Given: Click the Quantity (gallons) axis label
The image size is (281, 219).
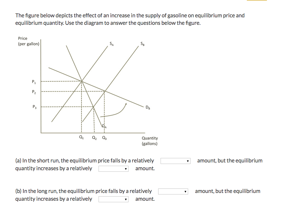Looking at the screenshot, I should [x=149, y=141].
